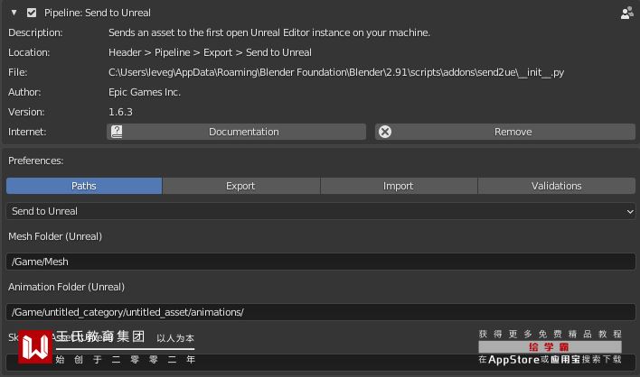This screenshot has width=640, height=377.
Task: Disable the Pipeline: Send to Unreal addon checkbox
Action: 32,13
